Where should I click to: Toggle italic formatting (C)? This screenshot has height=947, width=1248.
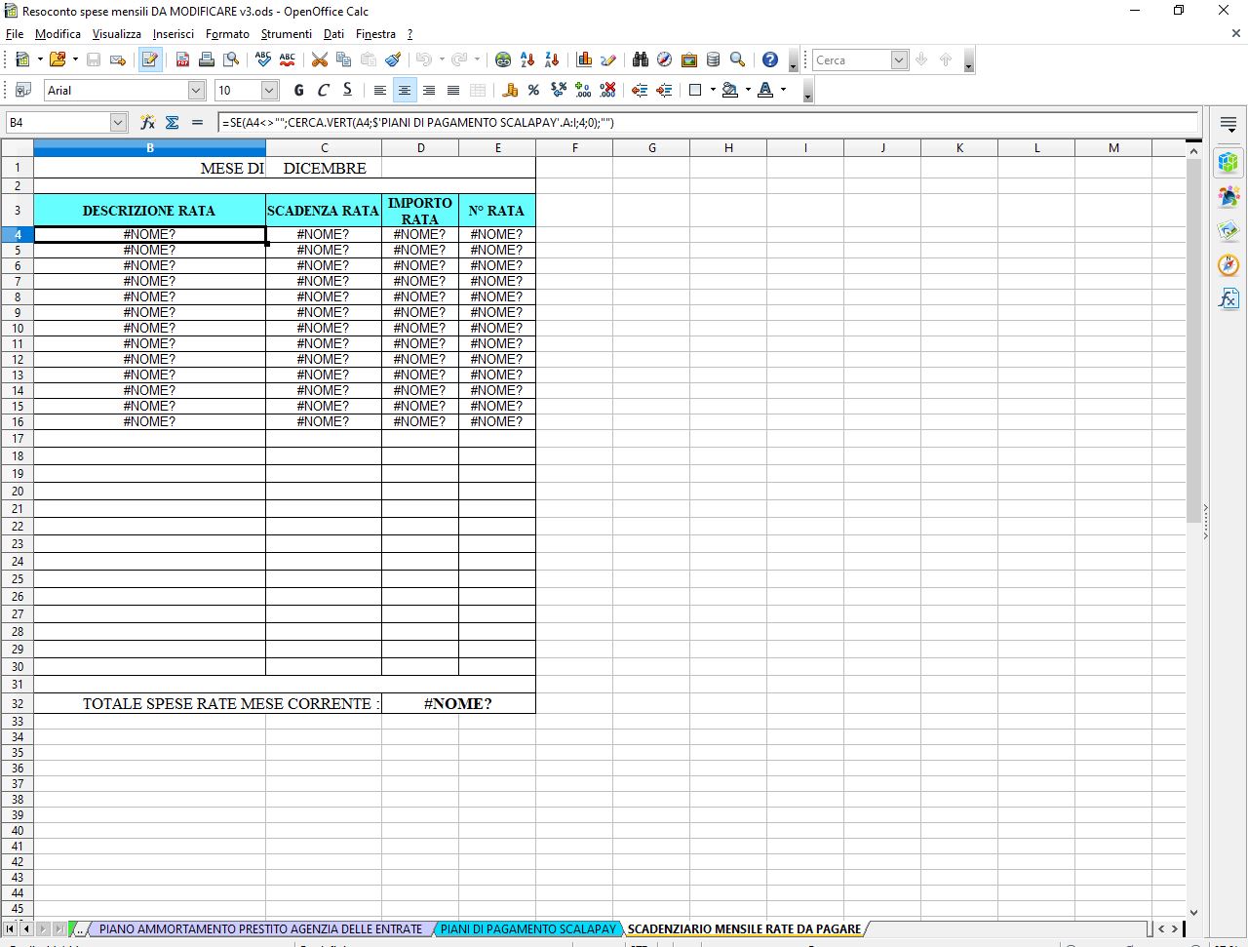[323, 90]
